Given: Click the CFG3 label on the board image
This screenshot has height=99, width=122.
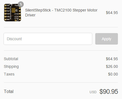Looking at the screenshot, I should pos(16,14).
